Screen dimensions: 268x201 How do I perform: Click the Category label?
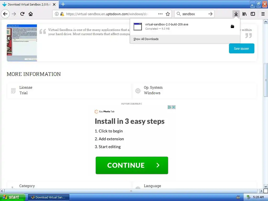tap(27, 186)
